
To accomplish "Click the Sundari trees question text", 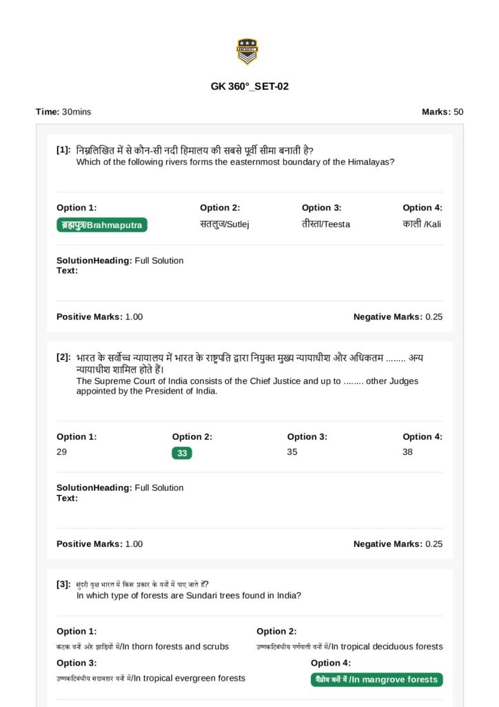I will point(189,596).
